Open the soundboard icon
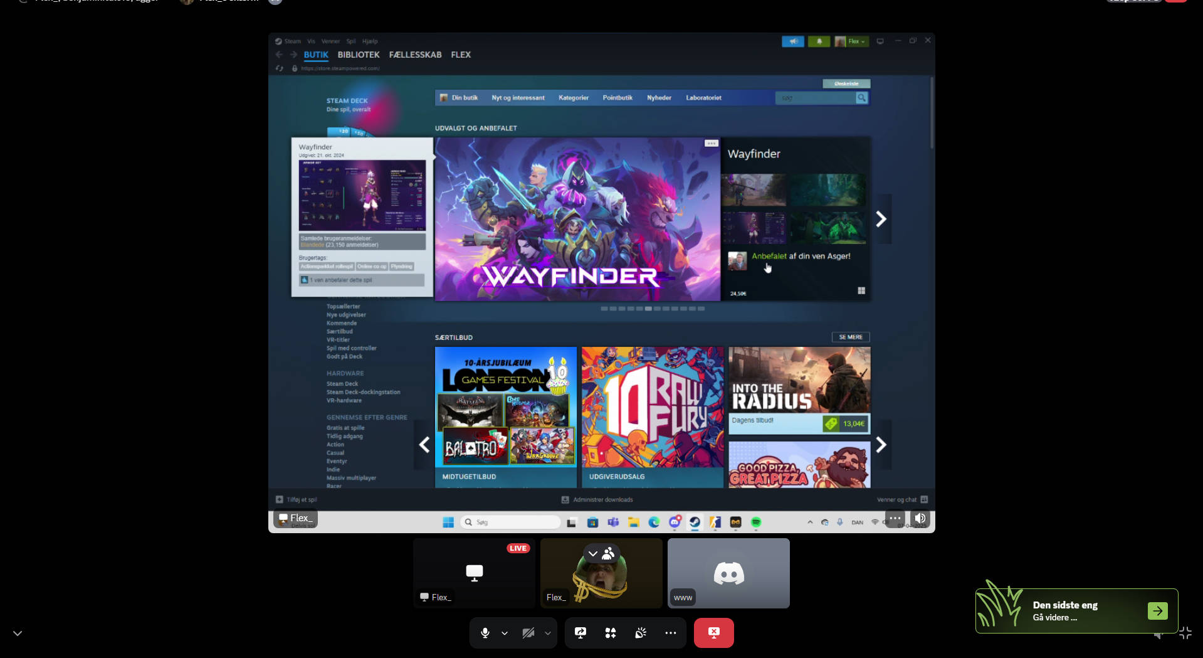This screenshot has width=1203, height=658. [x=641, y=633]
